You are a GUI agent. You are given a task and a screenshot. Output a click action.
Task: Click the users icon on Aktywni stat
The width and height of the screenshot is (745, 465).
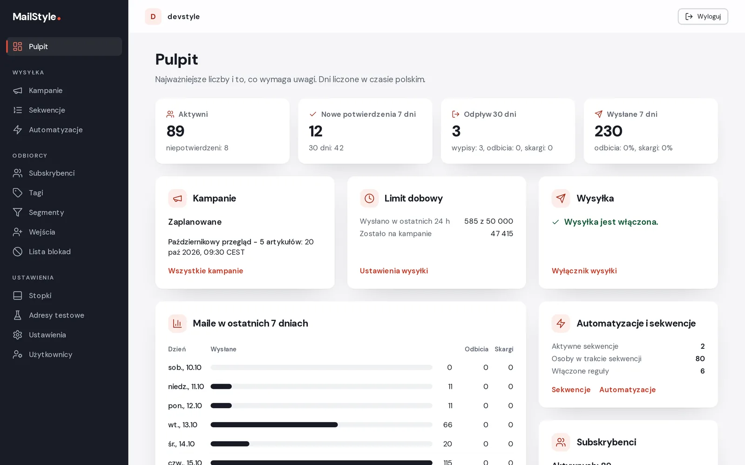coord(170,114)
